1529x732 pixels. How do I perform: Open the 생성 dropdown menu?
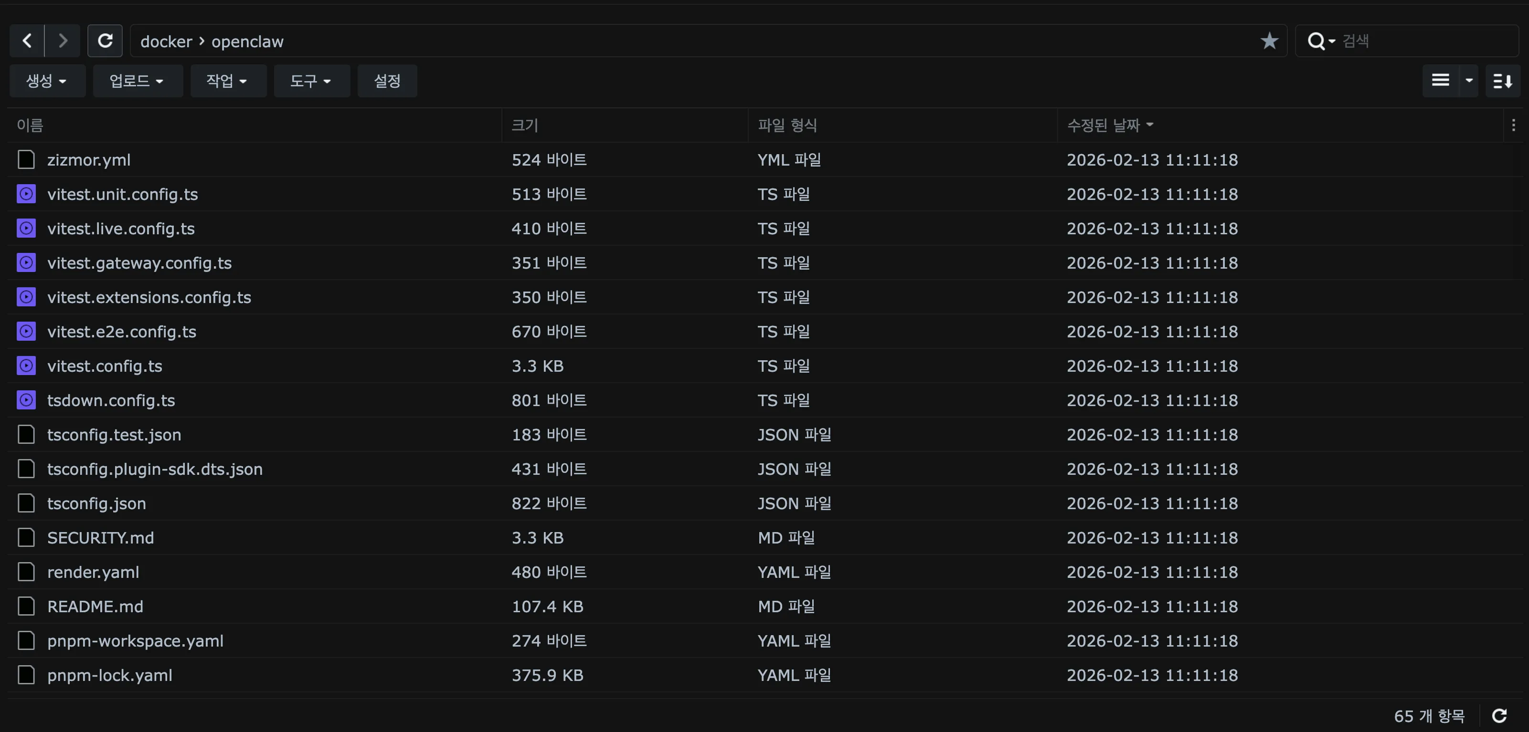pyautogui.click(x=47, y=81)
